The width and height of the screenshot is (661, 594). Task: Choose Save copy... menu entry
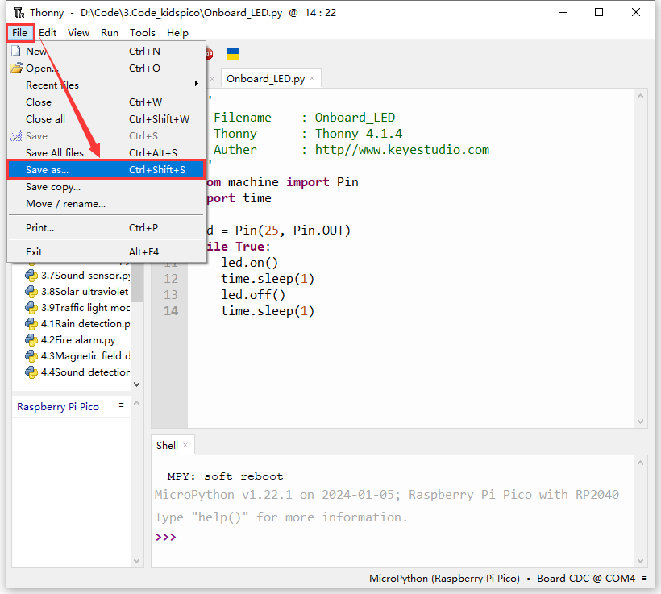tap(106, 187)
